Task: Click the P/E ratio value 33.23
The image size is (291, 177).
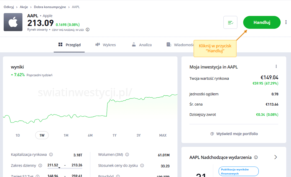Action: pyautogui.click(x=165, y=166)
